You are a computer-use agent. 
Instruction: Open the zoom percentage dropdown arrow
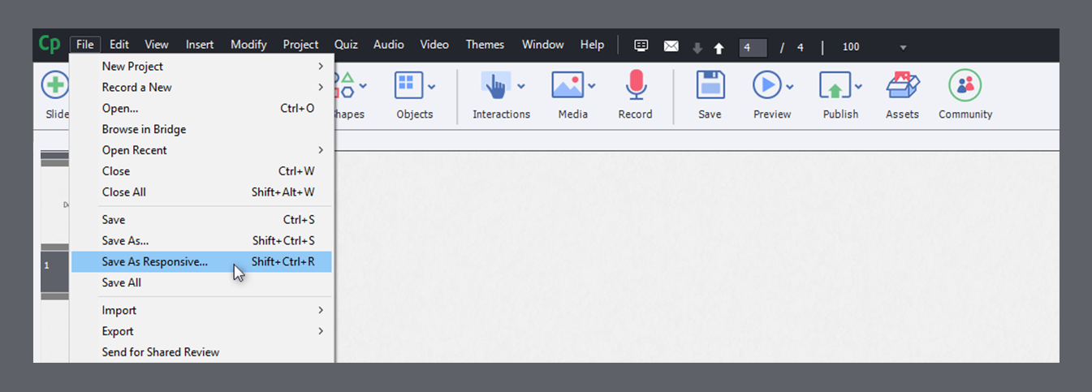(x=903, y=48)
